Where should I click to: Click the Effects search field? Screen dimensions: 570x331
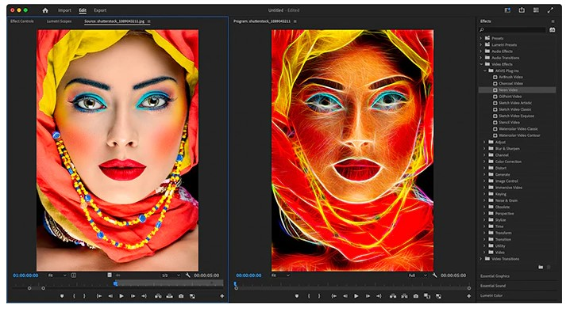[514, 29]
